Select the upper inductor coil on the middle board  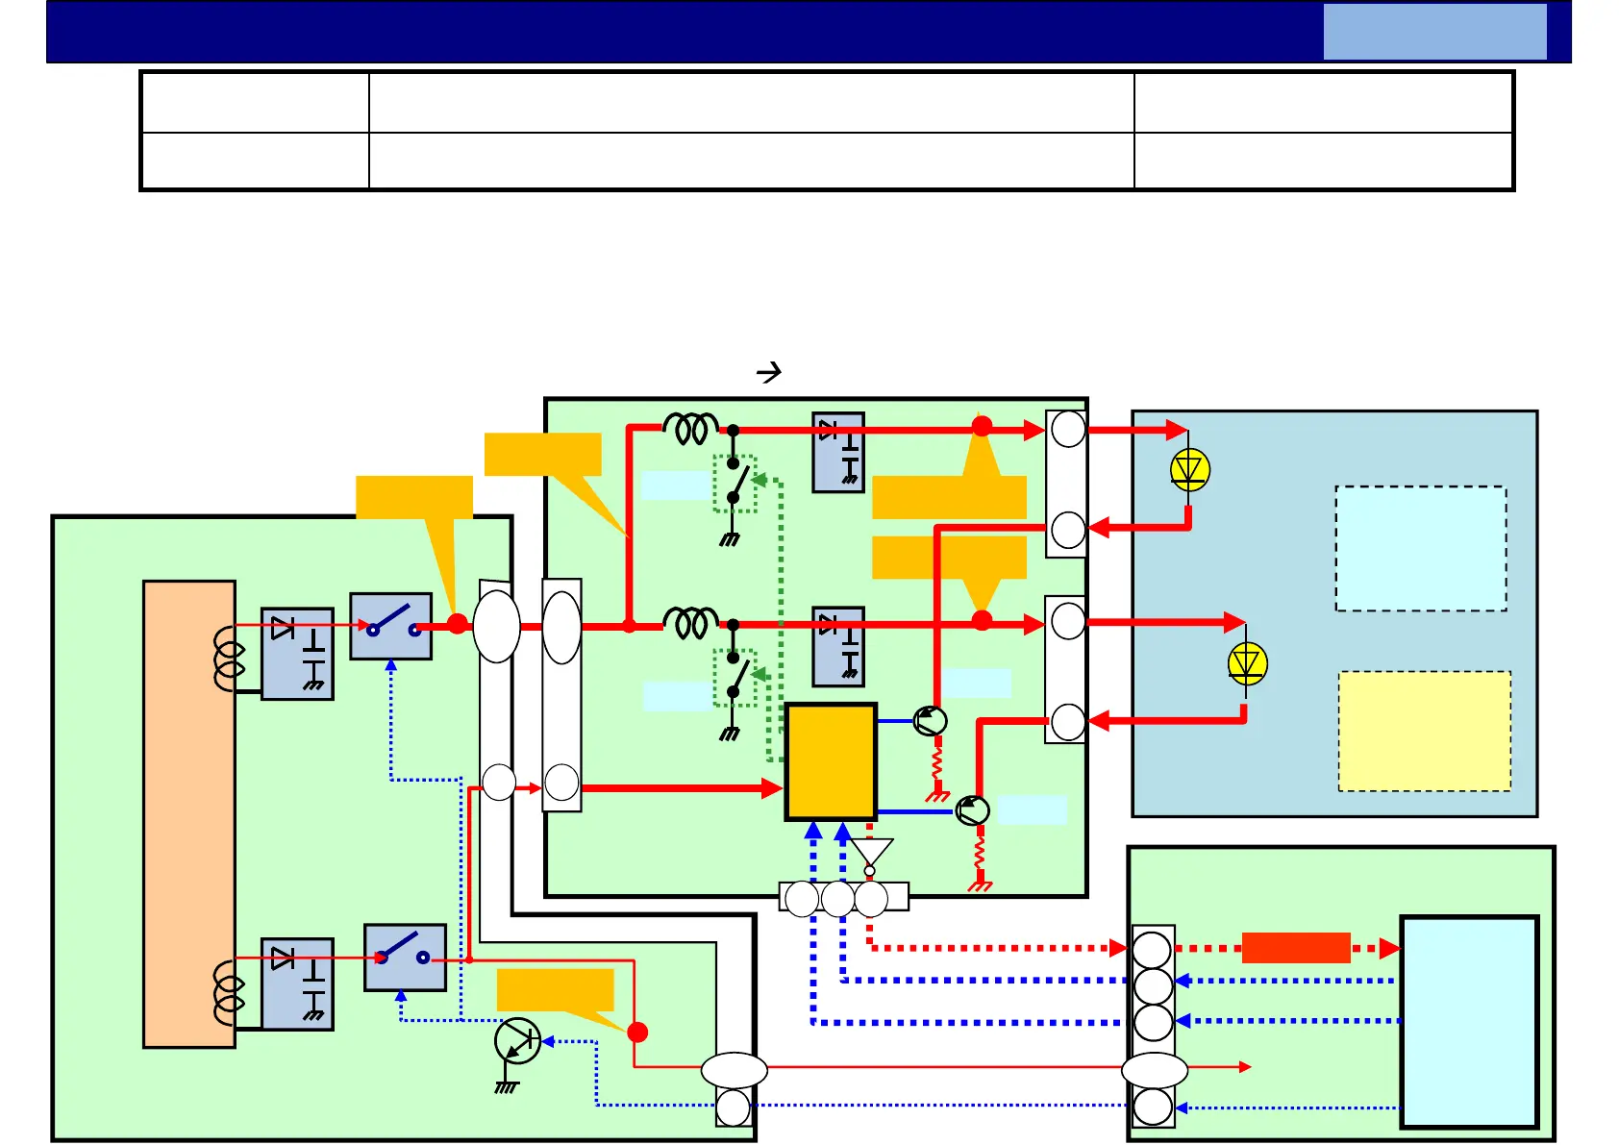pyautogui.click(x=691, y=429)
